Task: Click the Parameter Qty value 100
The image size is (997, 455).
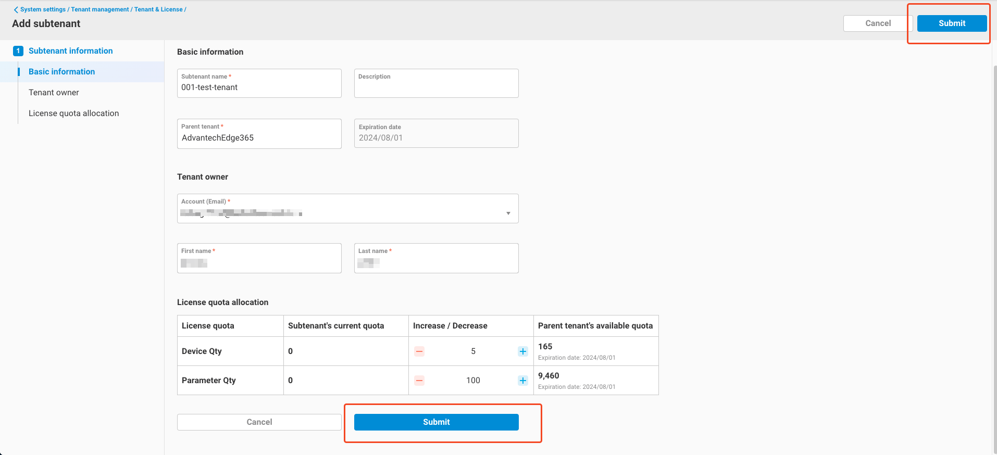Action: click(473, 381)
